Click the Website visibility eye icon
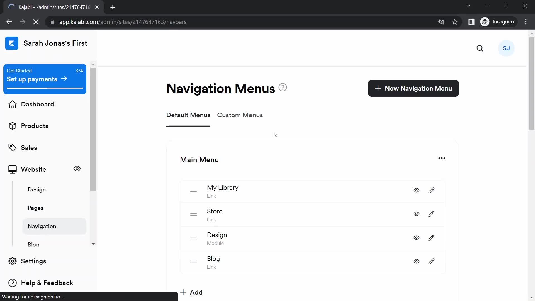This screenshot has height=301, width=535. (x=77, y=169)
